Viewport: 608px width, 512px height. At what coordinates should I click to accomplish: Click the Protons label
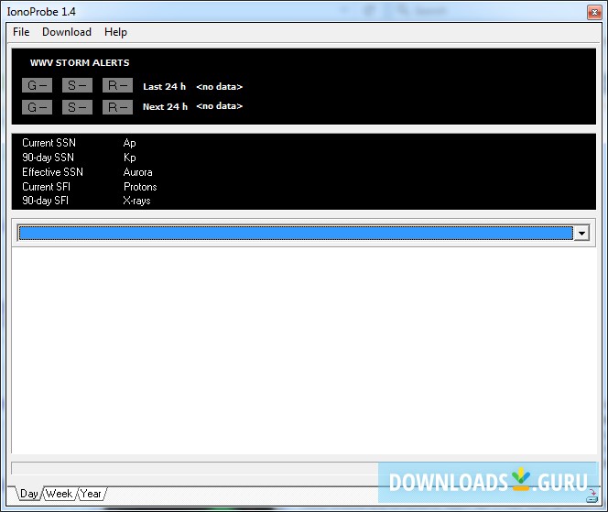point(140,187)
